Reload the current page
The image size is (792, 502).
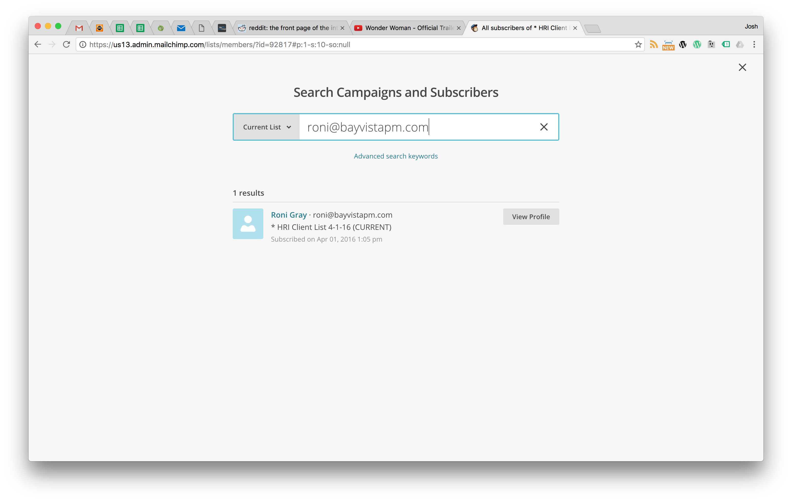pyautogui.click(x=66, y=44)
